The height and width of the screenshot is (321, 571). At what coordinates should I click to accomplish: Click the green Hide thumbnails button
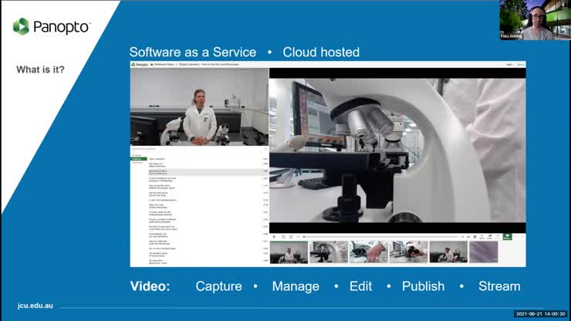point(507,237)
